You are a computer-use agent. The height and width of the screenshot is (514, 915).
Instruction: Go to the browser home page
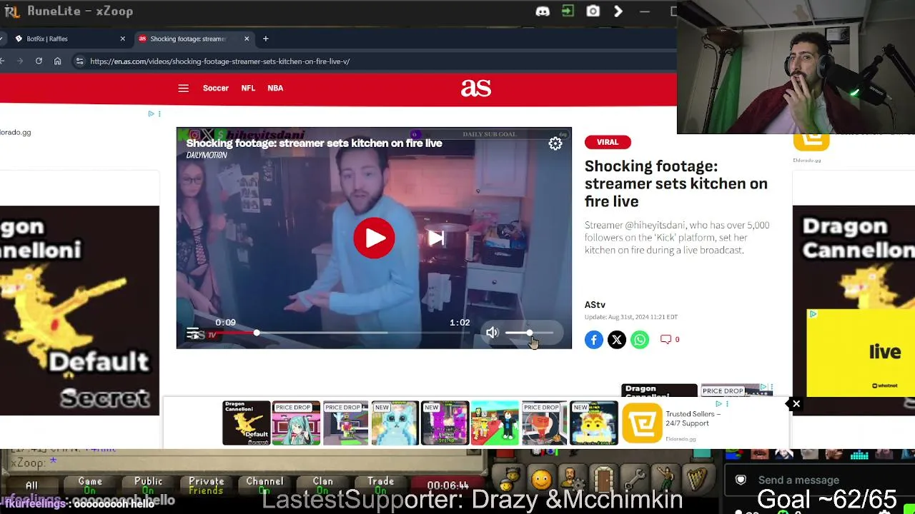click(x=58, y=61)
